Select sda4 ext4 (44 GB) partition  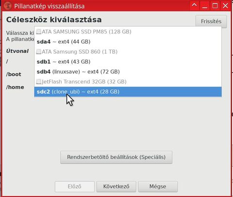click(128, 42)
